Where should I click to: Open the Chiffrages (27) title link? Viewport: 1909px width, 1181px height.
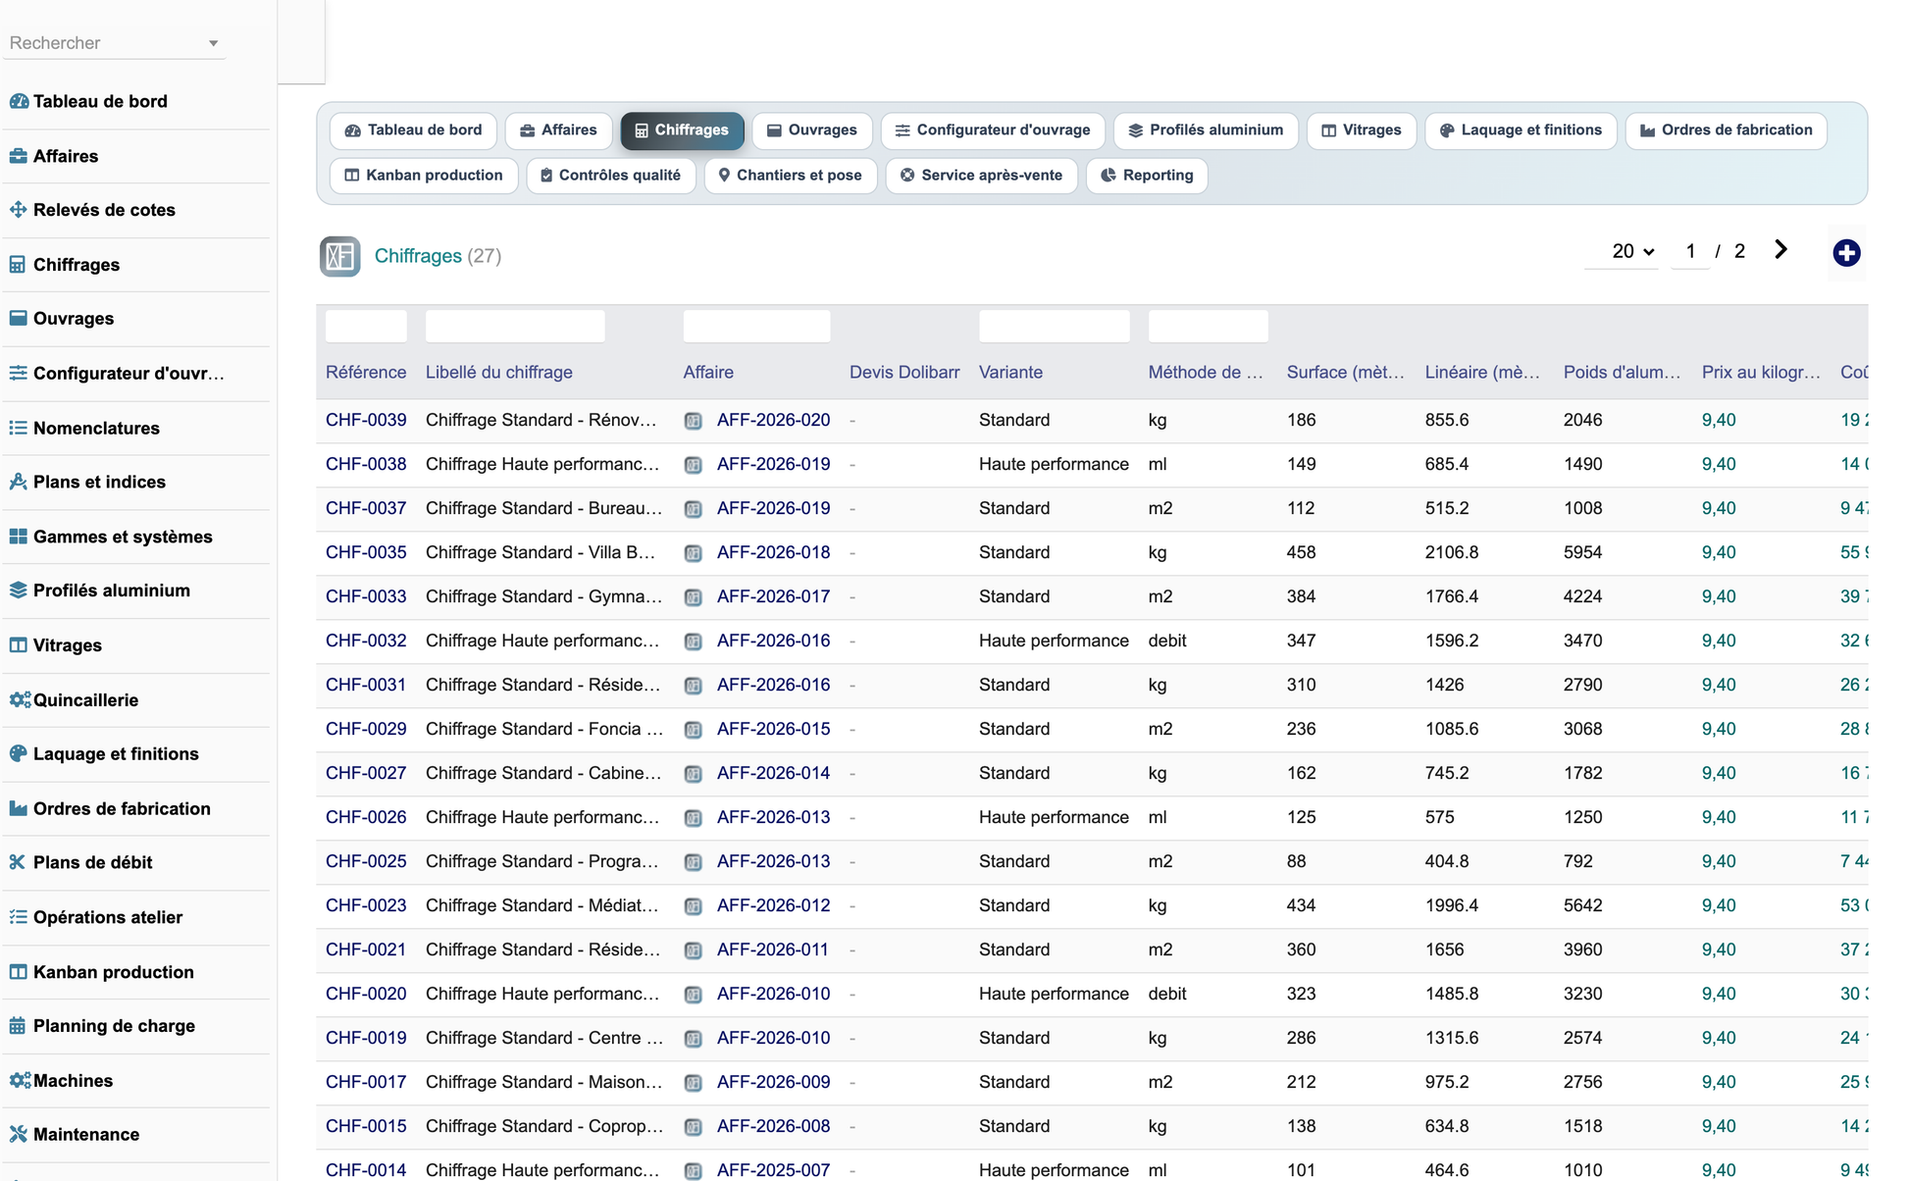438,256
